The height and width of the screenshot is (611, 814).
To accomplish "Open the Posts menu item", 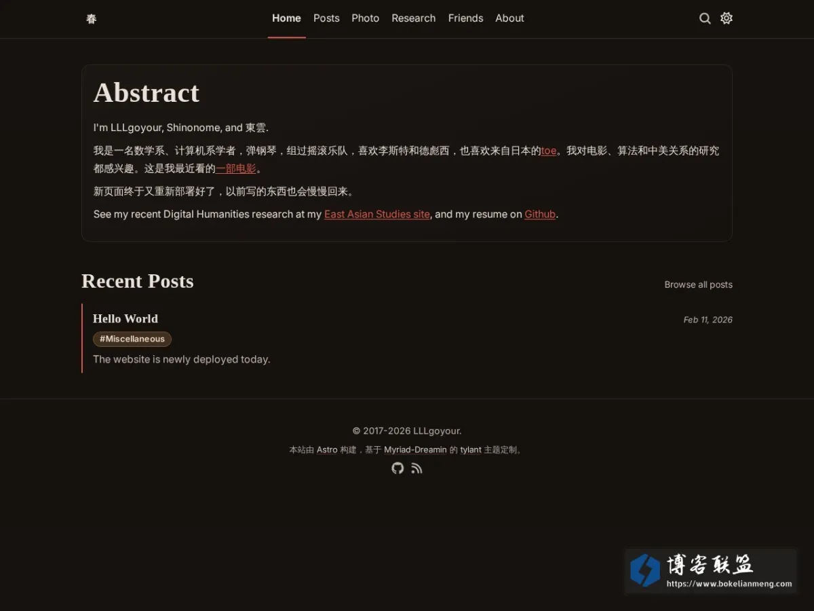I will tap(326, 18).
